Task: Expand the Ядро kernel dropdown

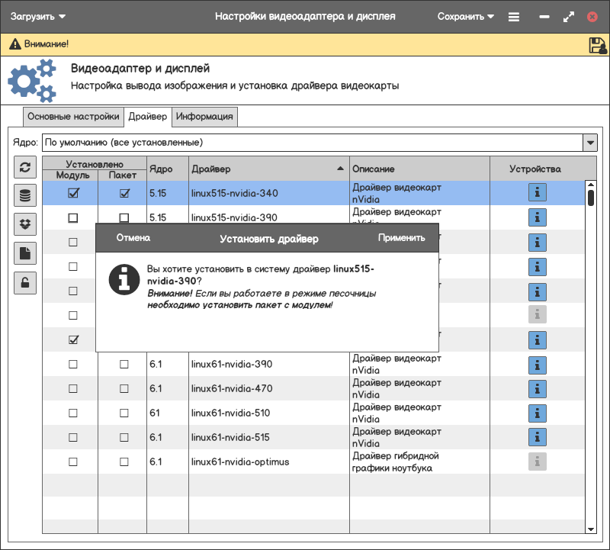Action: [x=589, y=143]
